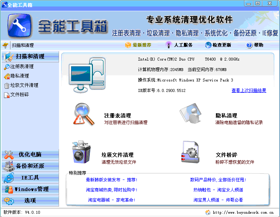Expand the 选项 sidebar section

point(30,201)
